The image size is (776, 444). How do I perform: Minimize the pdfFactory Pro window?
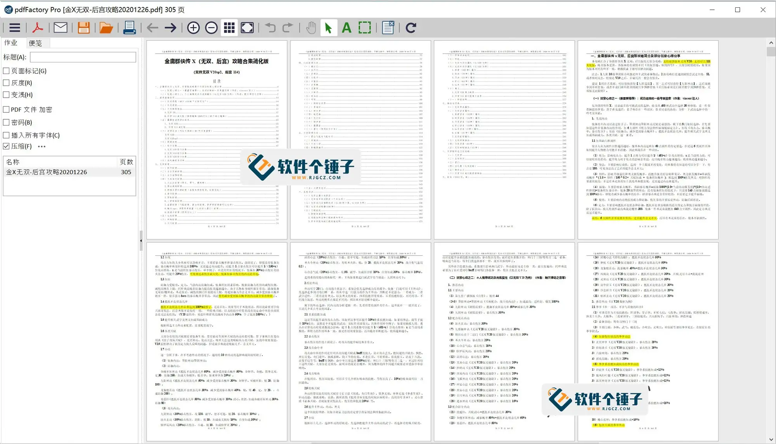click(x=712, y=10)
